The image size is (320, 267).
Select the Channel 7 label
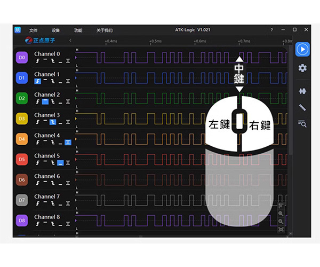click(47, 197)
